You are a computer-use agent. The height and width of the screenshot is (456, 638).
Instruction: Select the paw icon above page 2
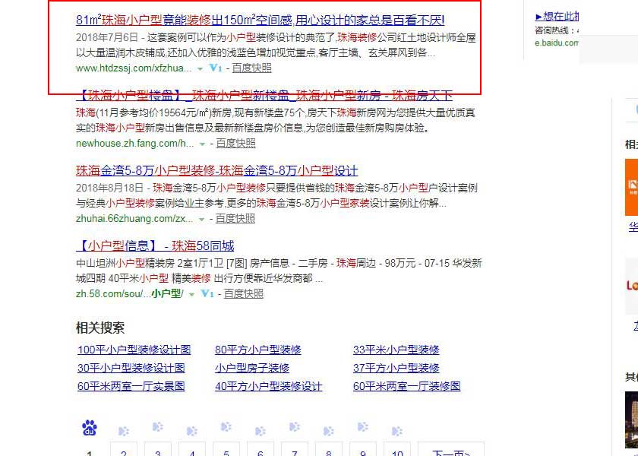(124, 431)
